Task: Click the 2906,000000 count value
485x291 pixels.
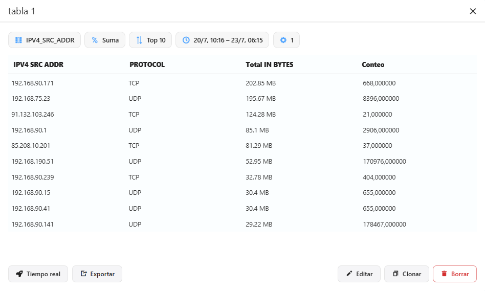Action: (381, 130)
